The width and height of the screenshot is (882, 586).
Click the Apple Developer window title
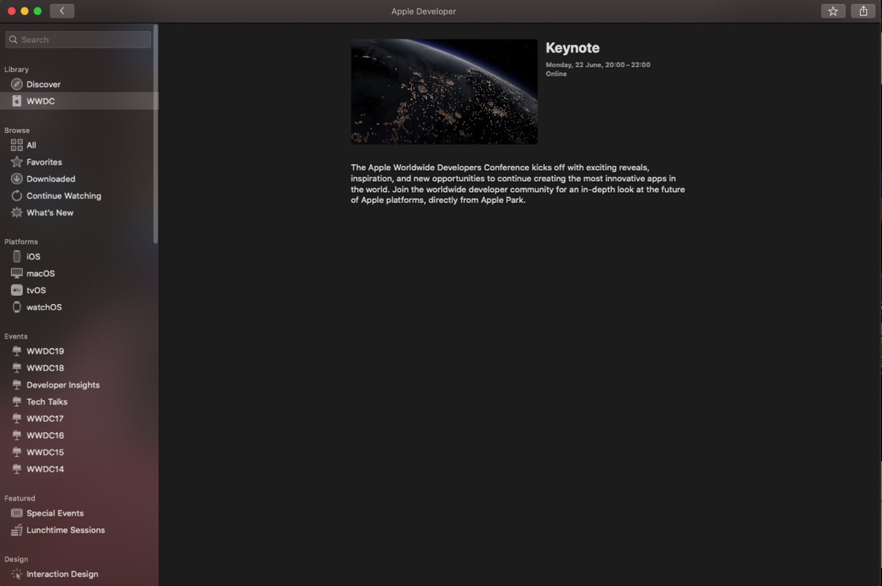click(424, 11)
